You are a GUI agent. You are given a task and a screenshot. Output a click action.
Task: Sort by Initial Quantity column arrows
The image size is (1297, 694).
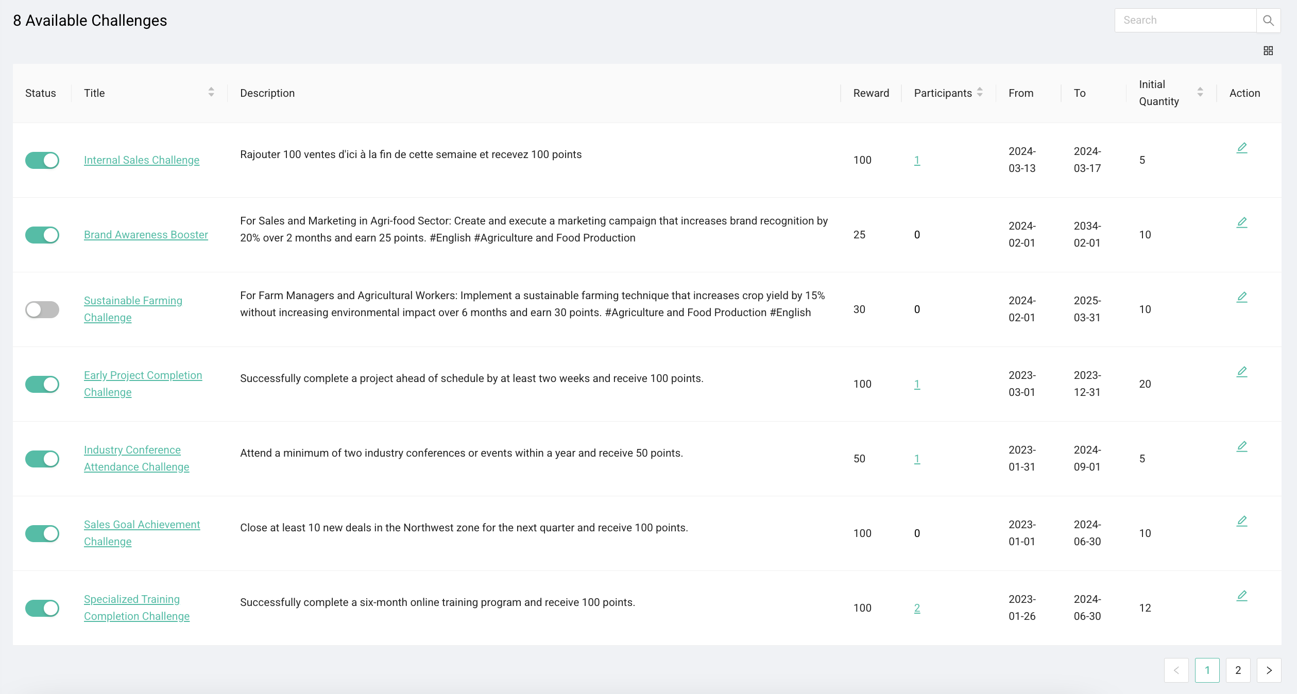[1200, 92]
